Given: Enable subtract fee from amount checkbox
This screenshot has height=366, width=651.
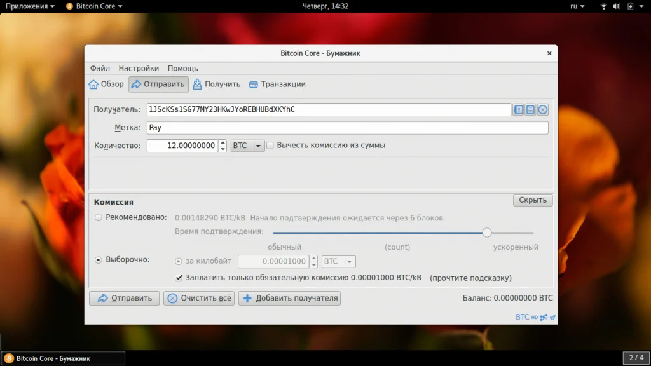Looking at the screenshot, I should 270,146.
